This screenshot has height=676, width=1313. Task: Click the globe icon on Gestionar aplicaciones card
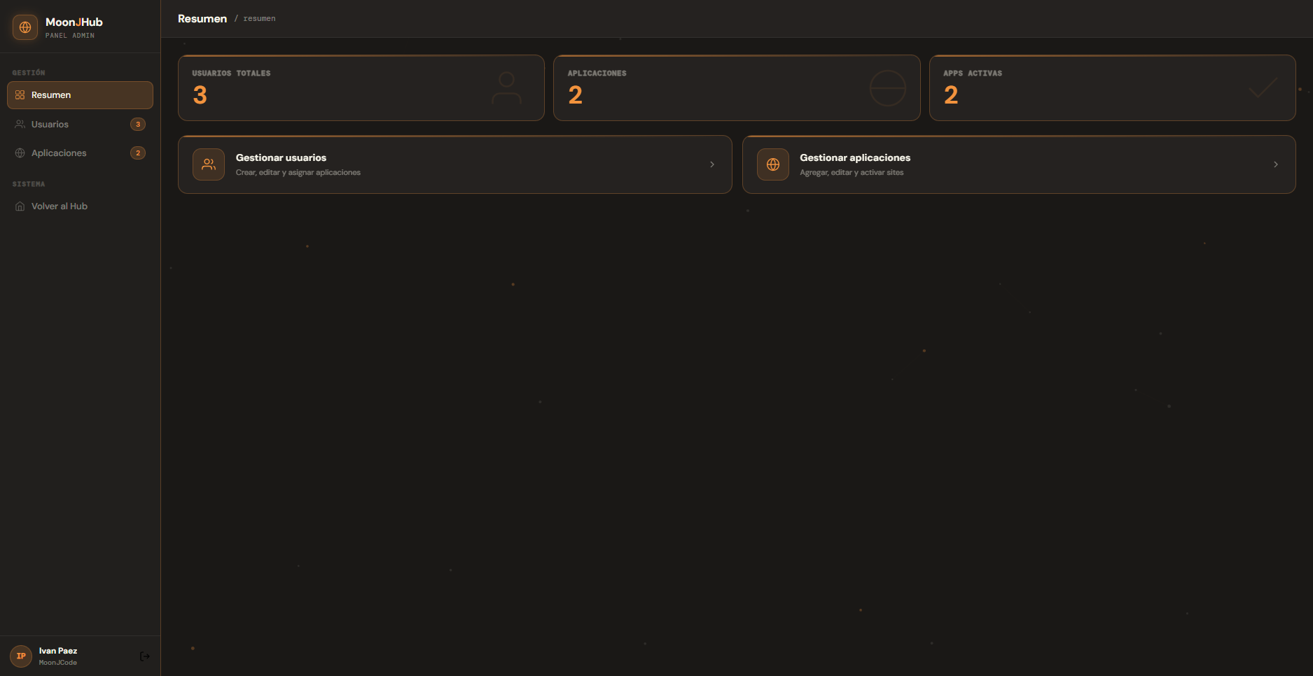pos(773,164)
